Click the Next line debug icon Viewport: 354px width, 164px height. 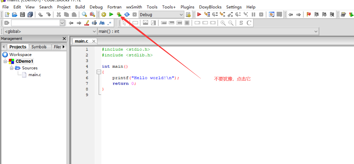click(215, 14)
